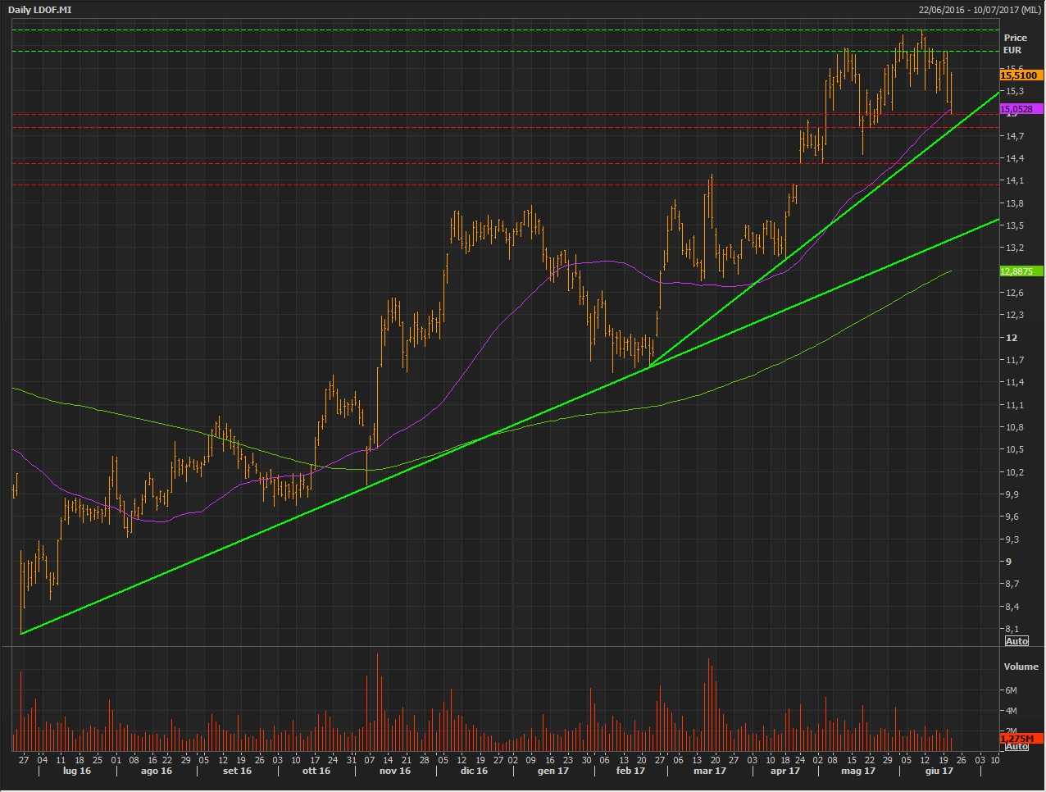Click the 4M volume axis value
The width and height of the screenshot is (1046, 792).
[1012, 711]
